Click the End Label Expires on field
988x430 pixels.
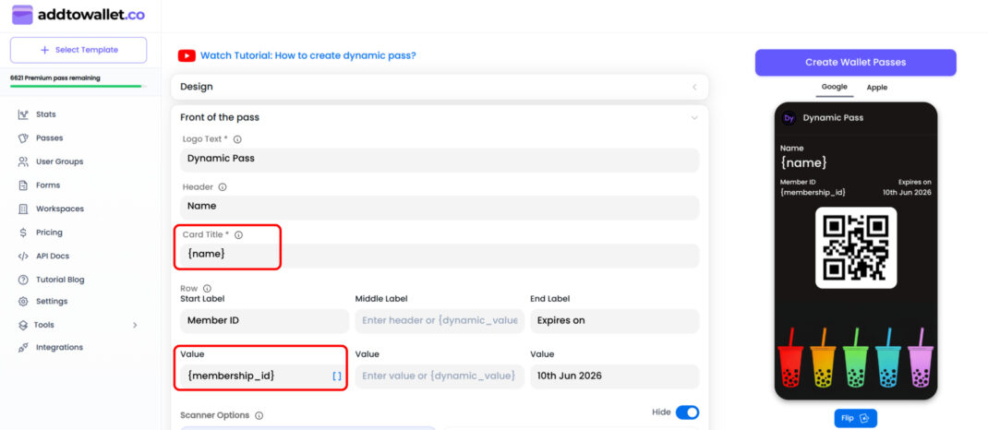tap(615, 321)
